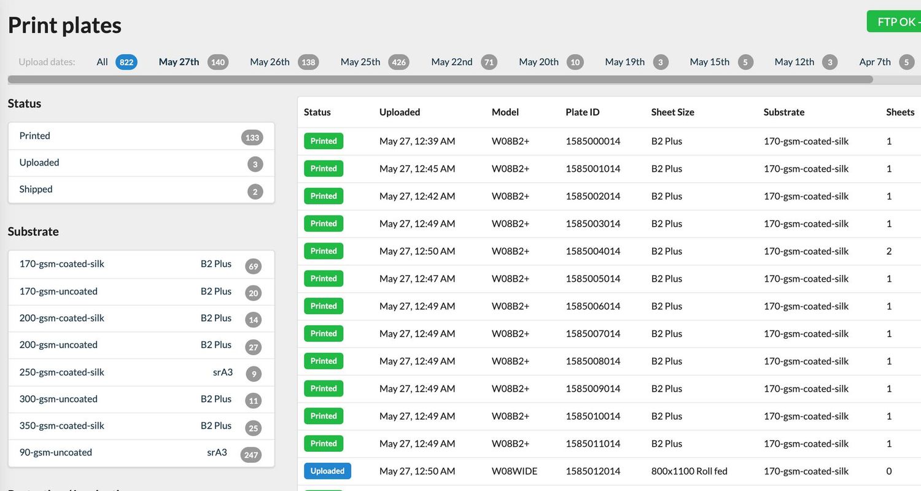Filter by May 25th upload date
This screenshot has width=921, height=491.
[x=360, y=62]
